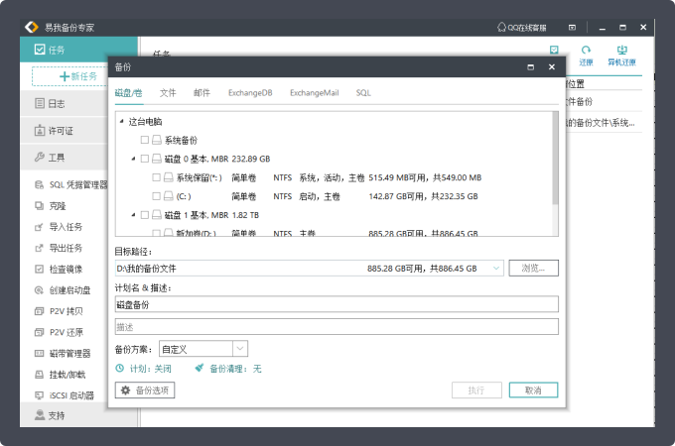Click the 还原 (restore) toolbar icon

click(587, 50)
